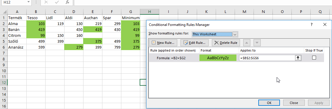Viewport: 332px width, 109px height.
Task: Select column G header
Action: click(131, 12)
